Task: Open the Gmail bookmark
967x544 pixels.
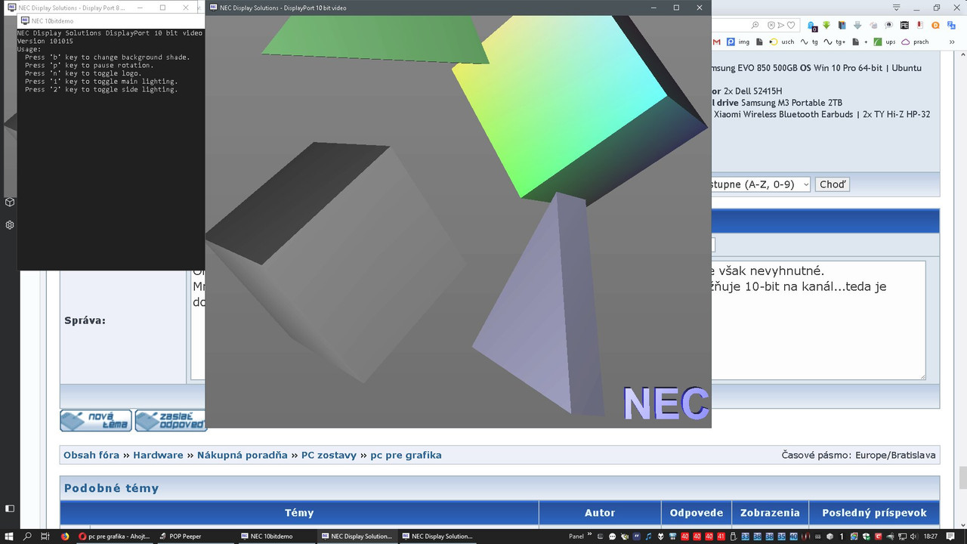Action: pyautogui.click(x=717, y=42)
